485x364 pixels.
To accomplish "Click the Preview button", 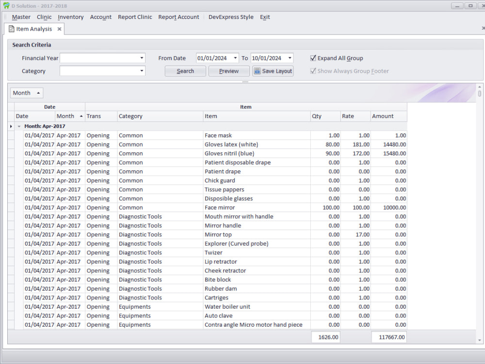I will (229, 71).
